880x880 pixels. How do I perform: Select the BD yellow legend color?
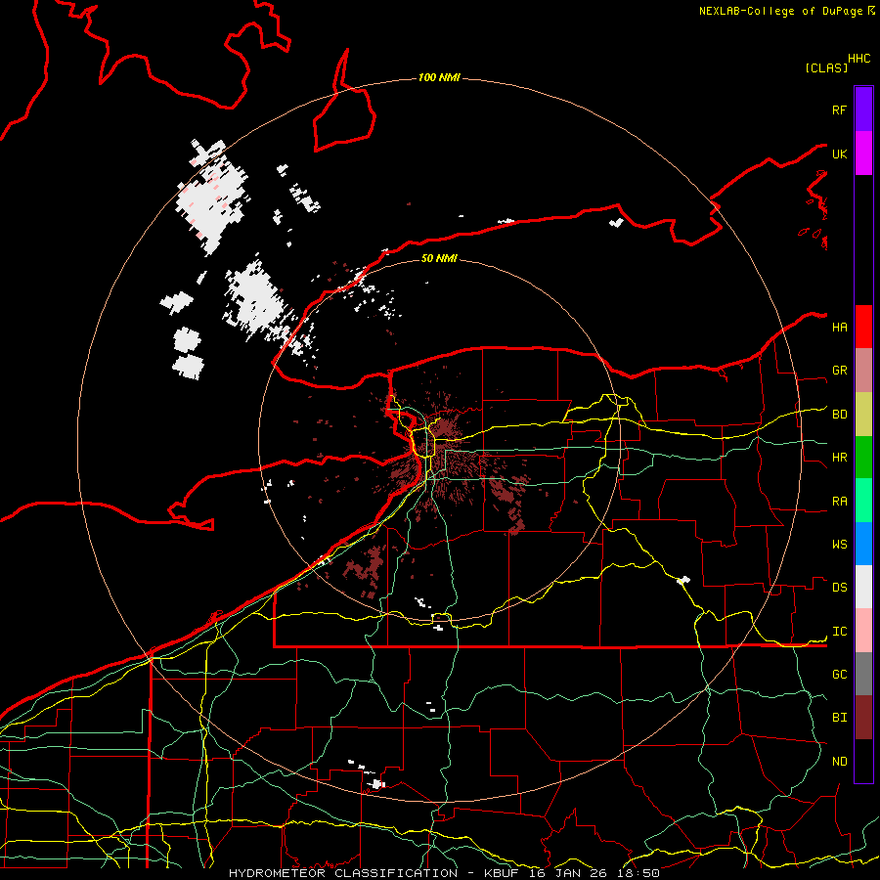point(863,415)
